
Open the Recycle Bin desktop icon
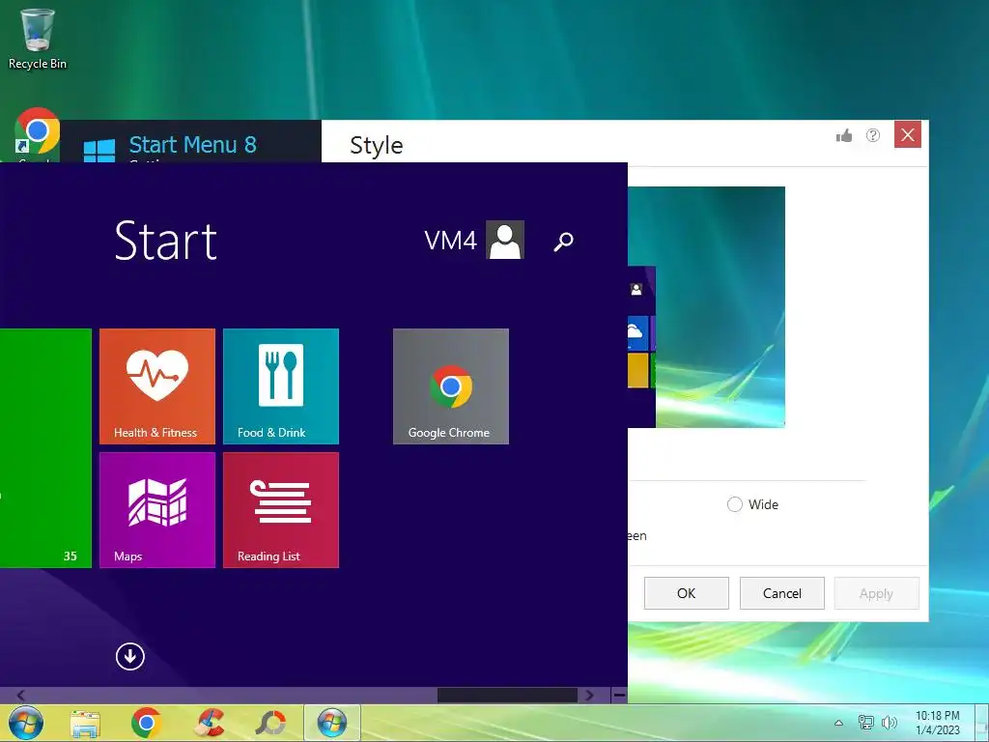point(38,39)
